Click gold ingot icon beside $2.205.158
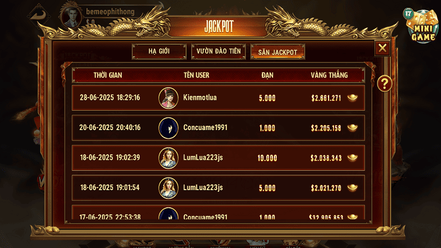 click(x=352, y=128)
